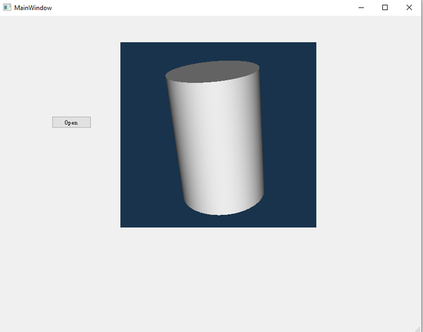Minimize the MainWindow window
Viewport: 423px width, 332px height.
[361, 8]
